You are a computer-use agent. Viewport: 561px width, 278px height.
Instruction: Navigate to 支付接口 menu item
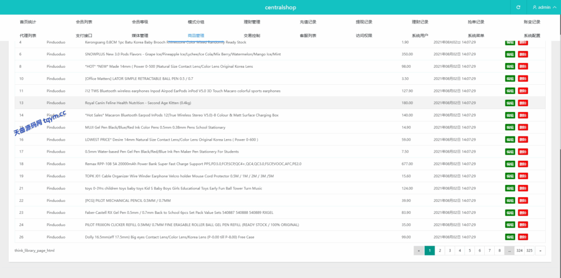point(84,36)
